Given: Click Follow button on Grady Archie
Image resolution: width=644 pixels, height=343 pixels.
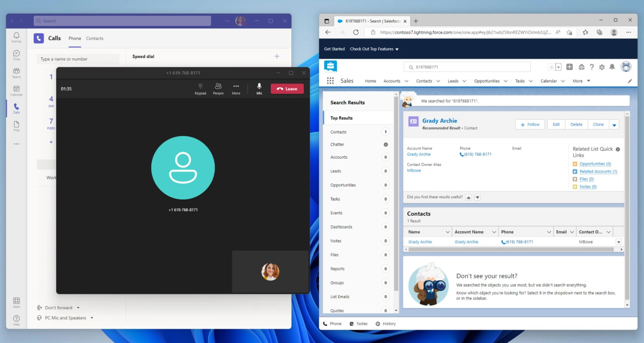Looking at the screenshot, I should 530,125.
